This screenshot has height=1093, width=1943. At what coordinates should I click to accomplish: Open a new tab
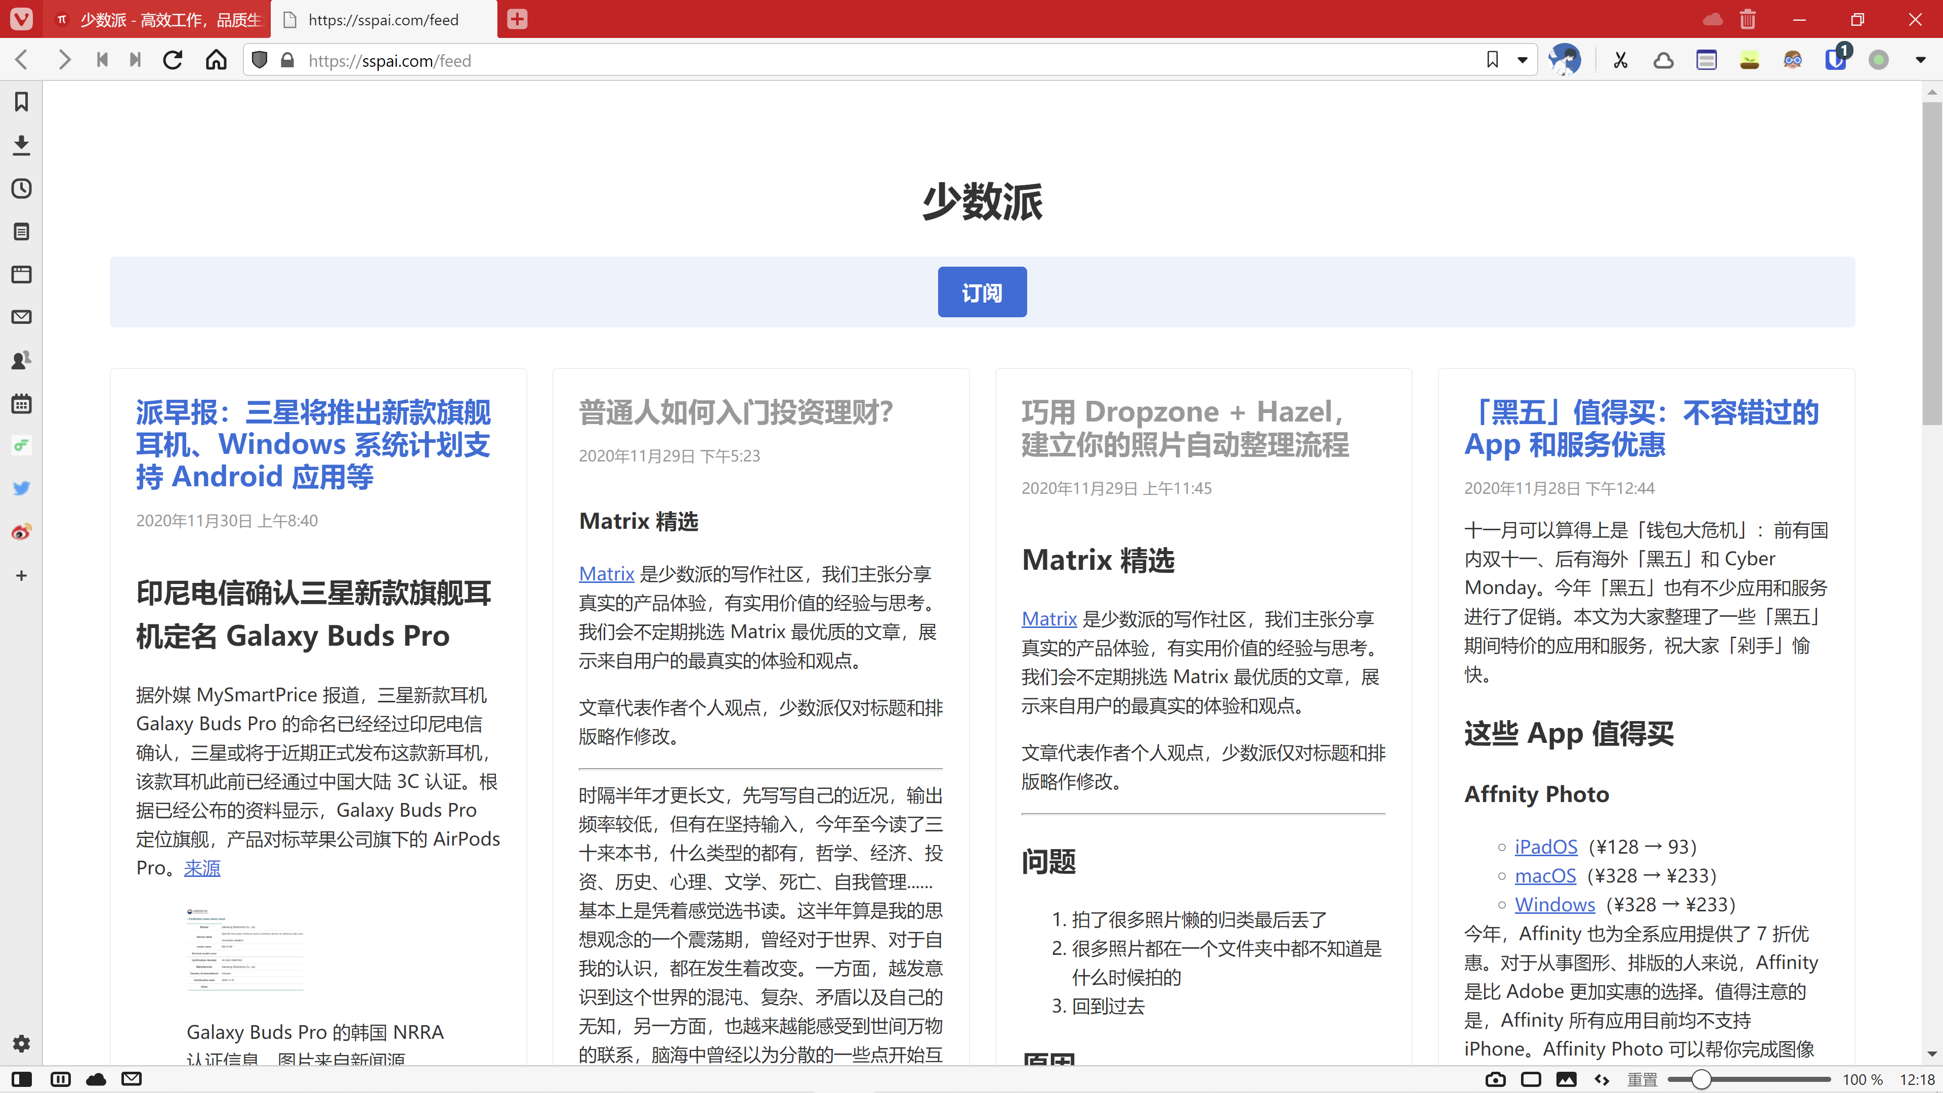click(518, 20)
